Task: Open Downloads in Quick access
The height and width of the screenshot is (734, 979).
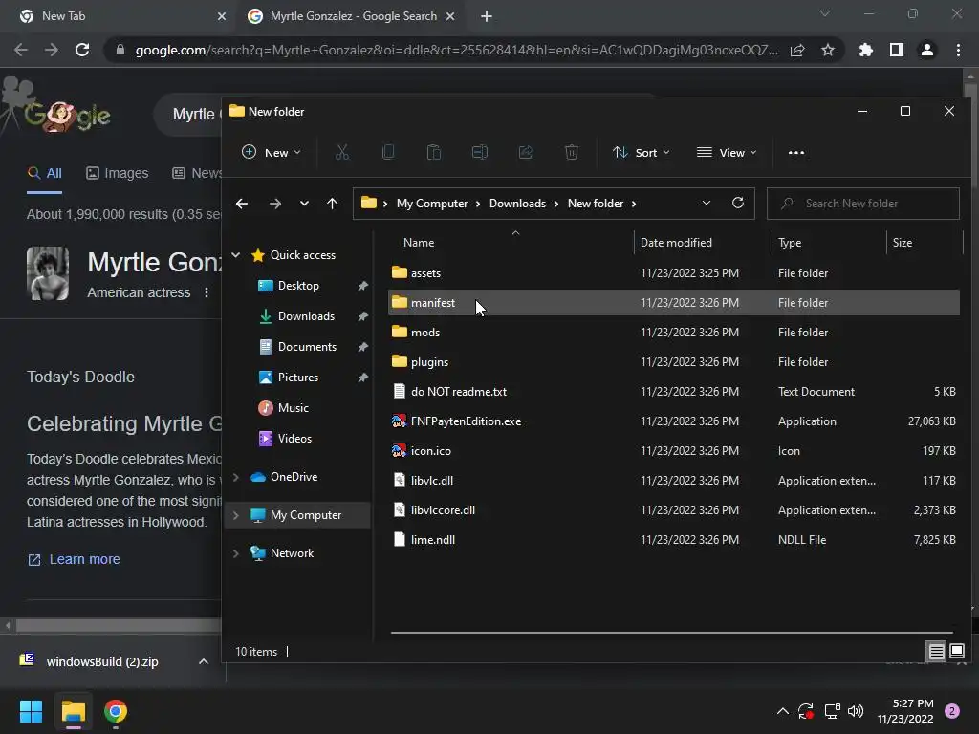Action: coord(306,315)
